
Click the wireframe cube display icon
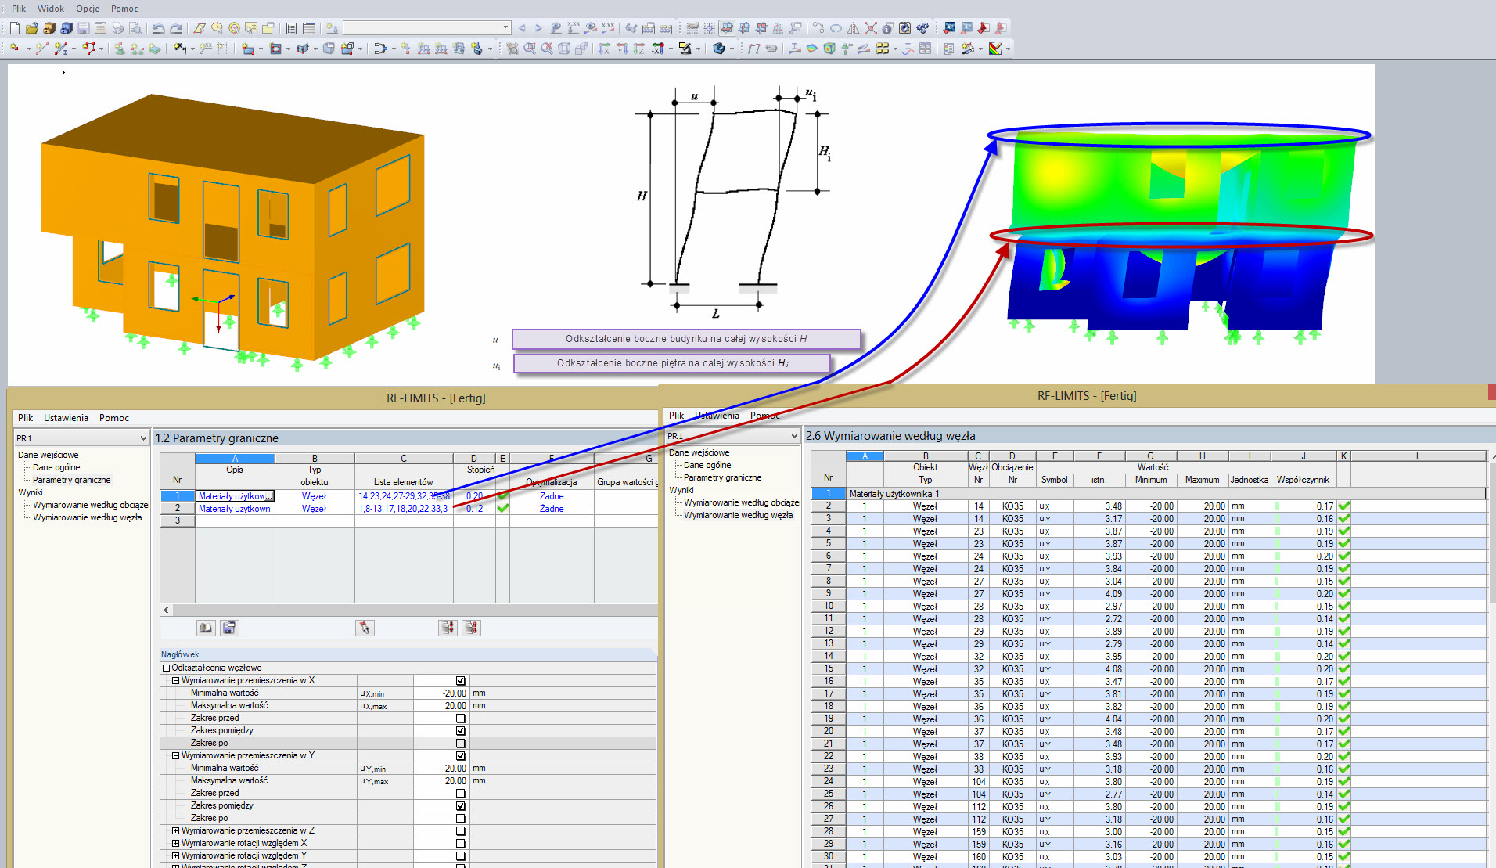(x=564, y=49)
